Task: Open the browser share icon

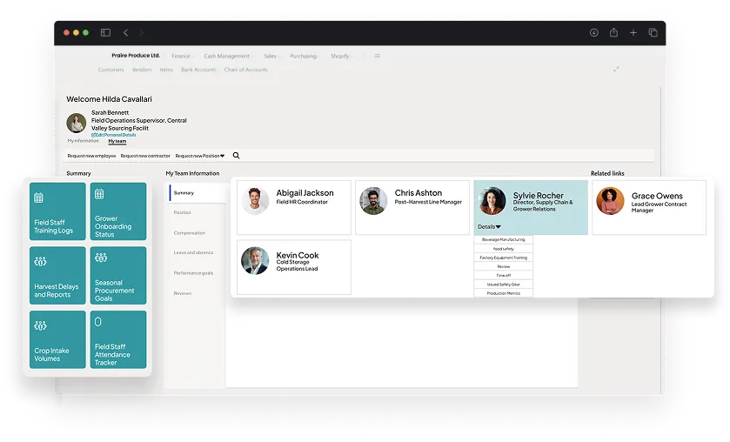Action: [x=613, y=32]
